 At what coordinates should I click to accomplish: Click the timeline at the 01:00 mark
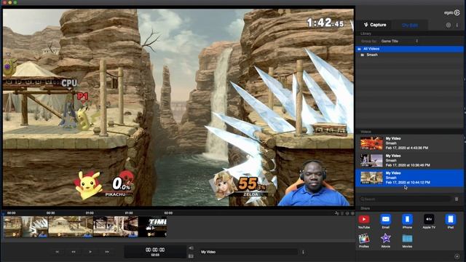click(x=90, y=213)
